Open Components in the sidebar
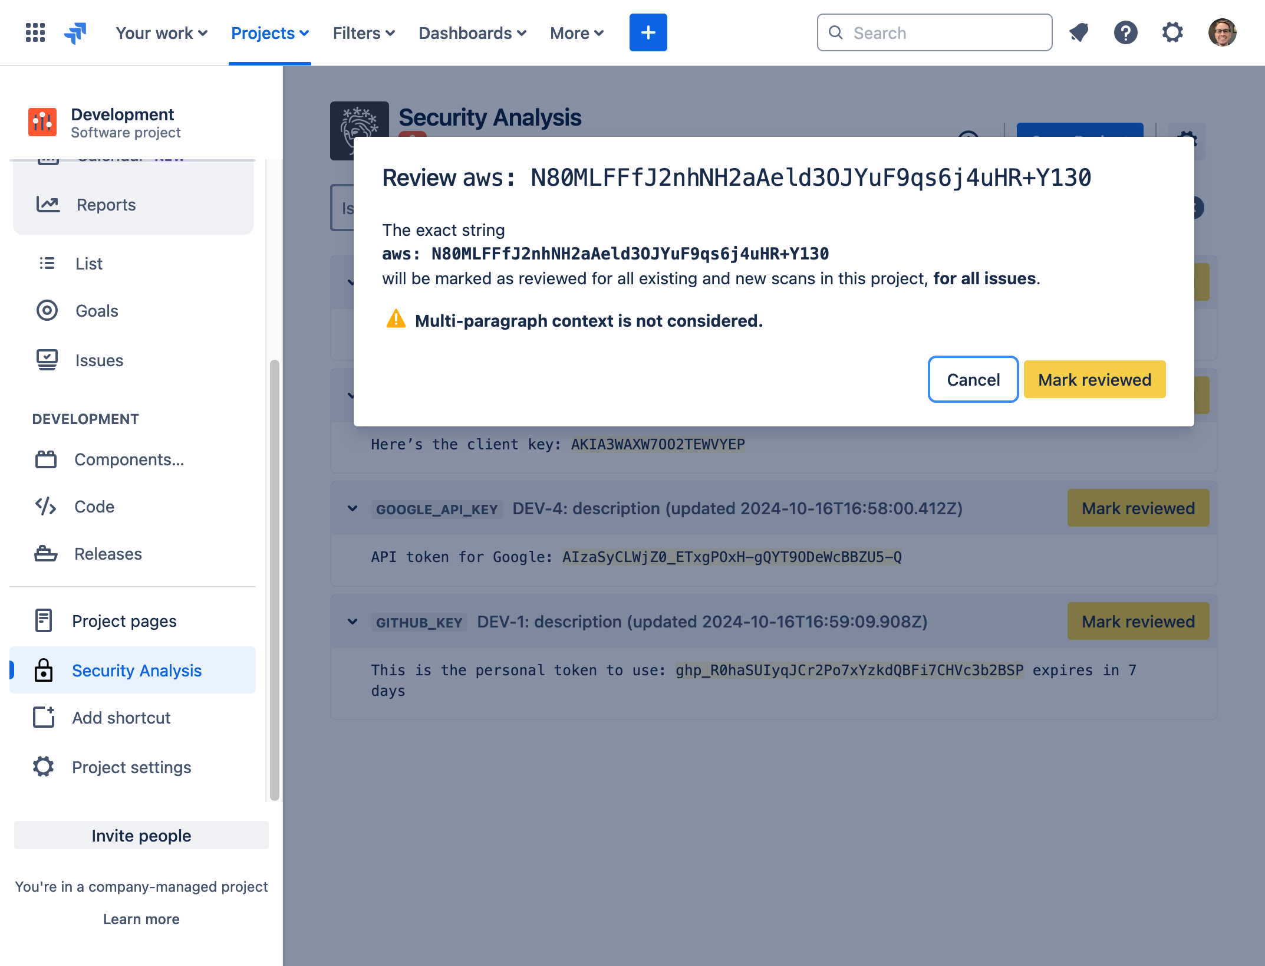 click(133, 459)
